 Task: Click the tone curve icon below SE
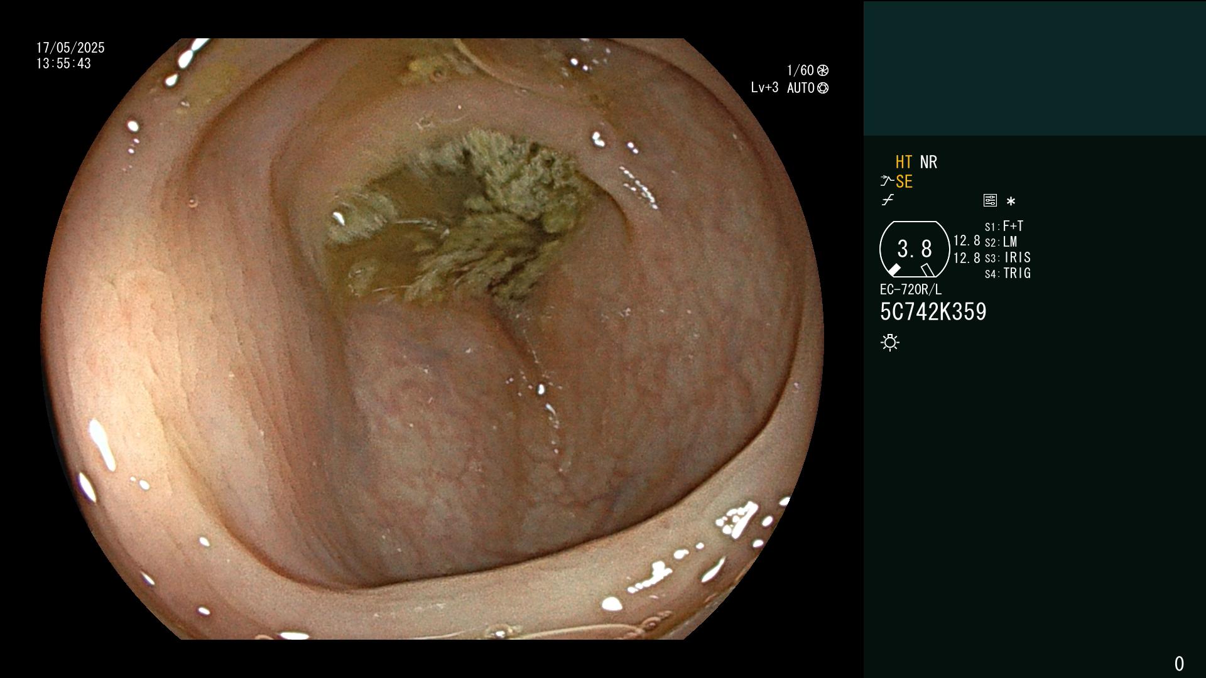coord(888,200)
